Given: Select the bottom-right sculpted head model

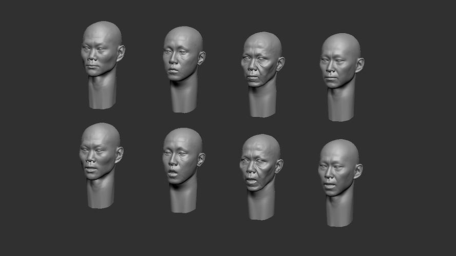Looking at the screenshot, I should tap(340, 183).
